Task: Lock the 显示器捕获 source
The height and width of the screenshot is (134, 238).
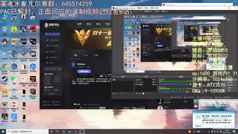Action: click(155, 84)
